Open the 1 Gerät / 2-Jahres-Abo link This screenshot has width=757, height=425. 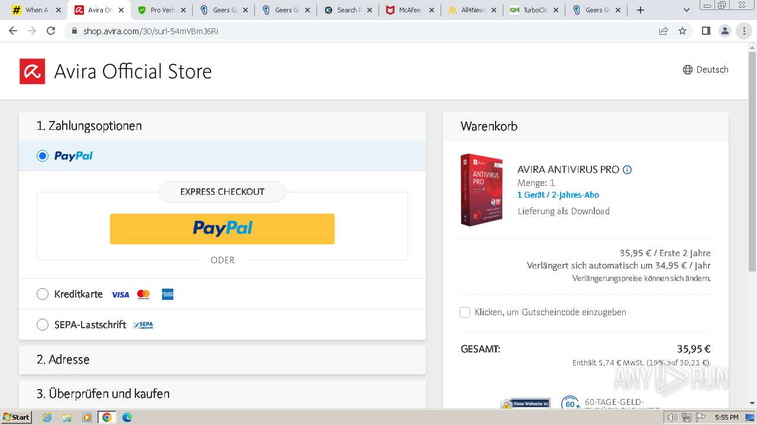pyautogui.click(x=558, y=195)
